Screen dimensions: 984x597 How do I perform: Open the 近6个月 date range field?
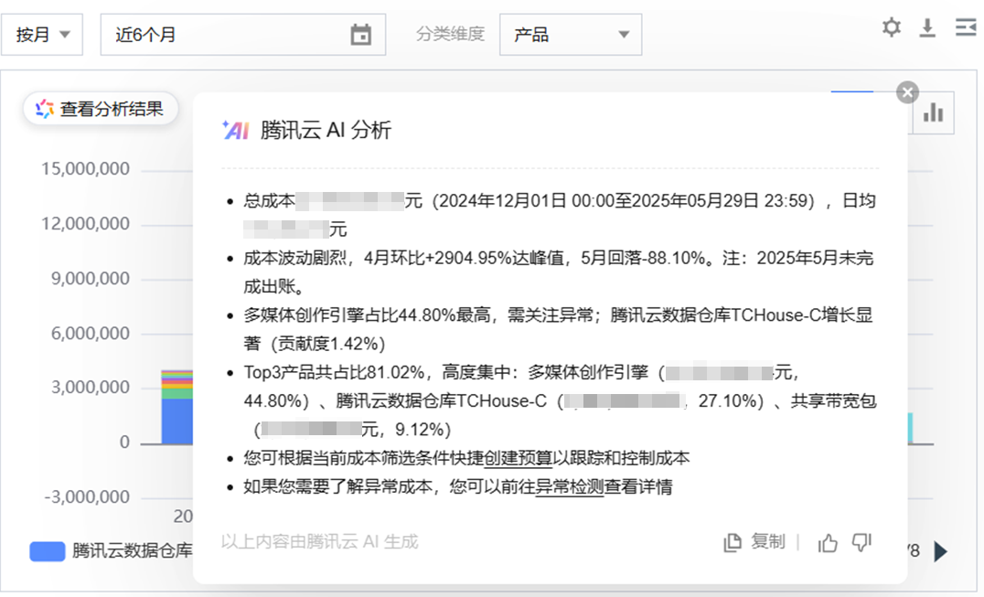pyautogui.click(x=243, y=35)
